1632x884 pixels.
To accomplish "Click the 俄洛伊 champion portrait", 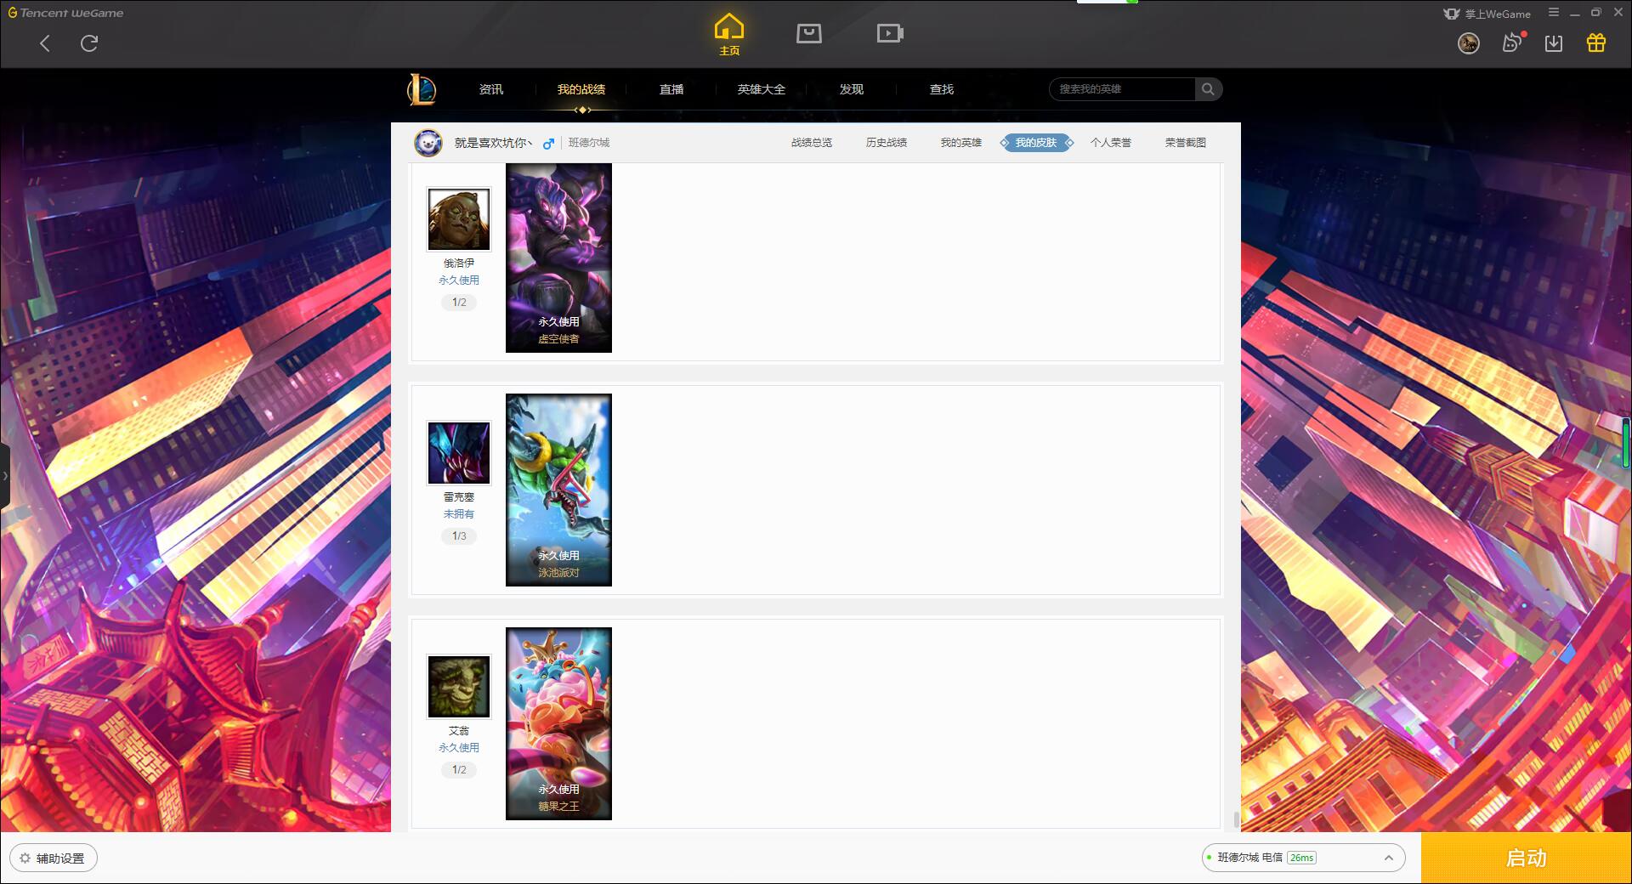I will click(x=459, y=219).
